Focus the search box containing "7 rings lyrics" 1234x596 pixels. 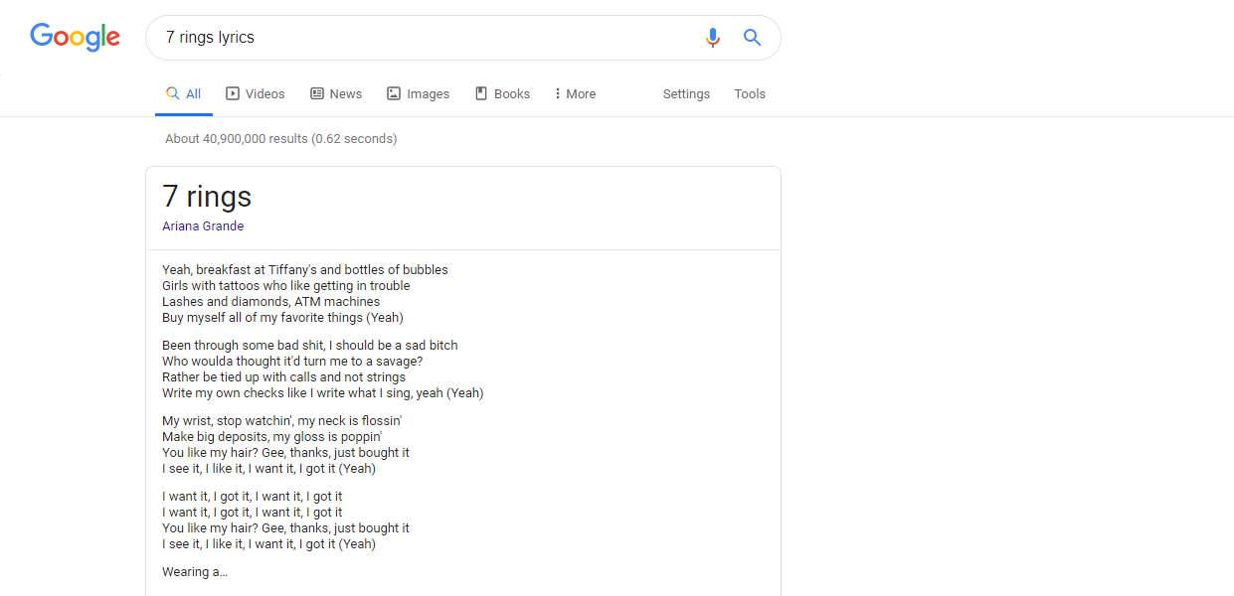point(428,38)
